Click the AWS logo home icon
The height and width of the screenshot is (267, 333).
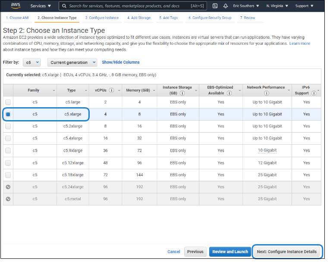point(16,6)
